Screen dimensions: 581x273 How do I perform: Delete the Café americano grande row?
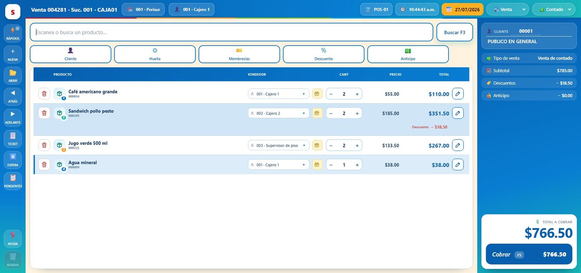44,94
